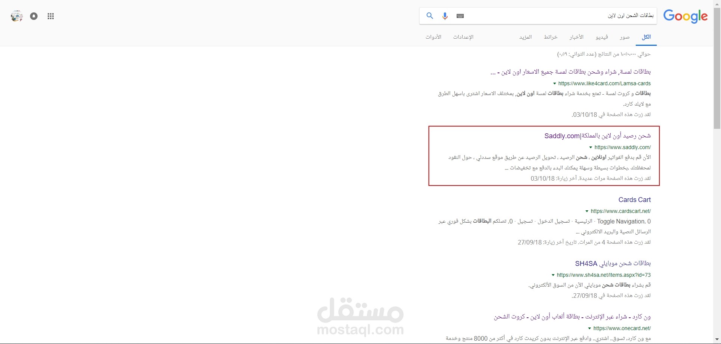Click the https://www.saddly.com/ URL text

pos(623,148)
